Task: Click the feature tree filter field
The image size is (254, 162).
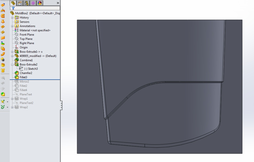Action: pos(35,8)
